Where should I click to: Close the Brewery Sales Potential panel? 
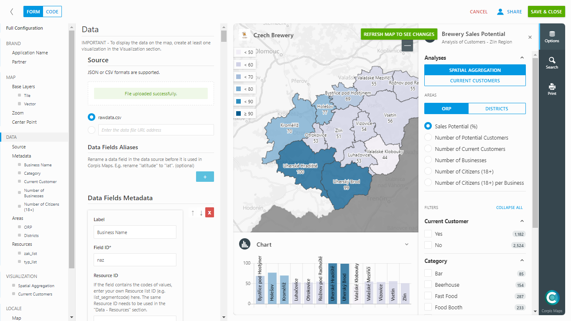coord(530,37)
